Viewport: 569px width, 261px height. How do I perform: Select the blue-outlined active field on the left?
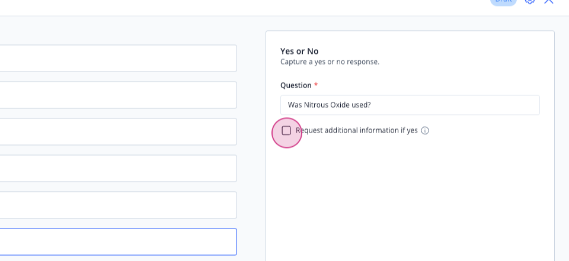pos(119,242)
